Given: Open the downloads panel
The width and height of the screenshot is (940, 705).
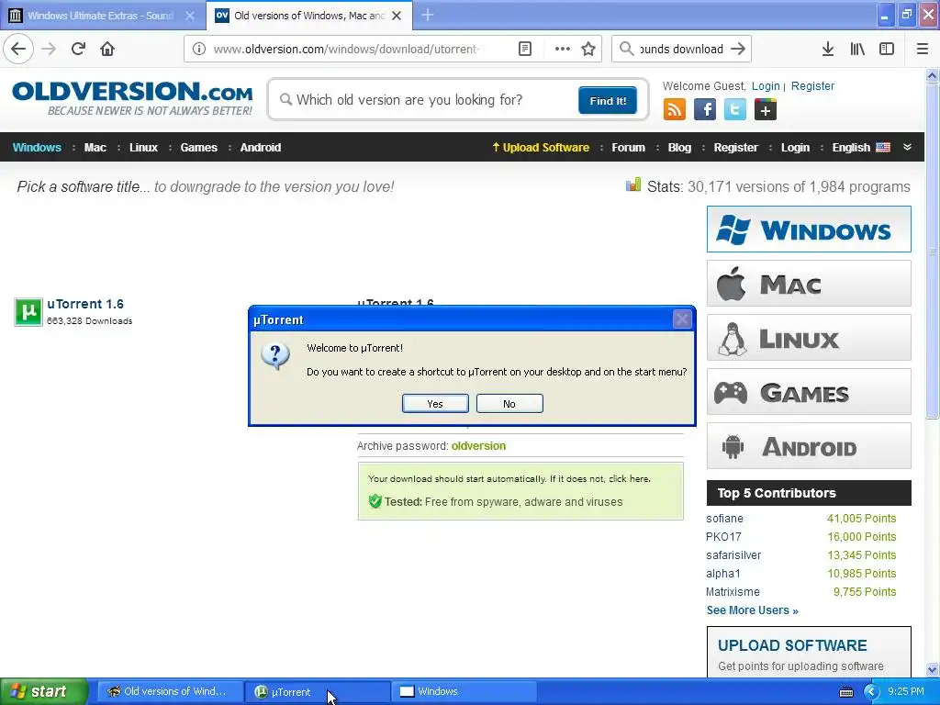Looking at the screenshot, I should tap(828, 49).
